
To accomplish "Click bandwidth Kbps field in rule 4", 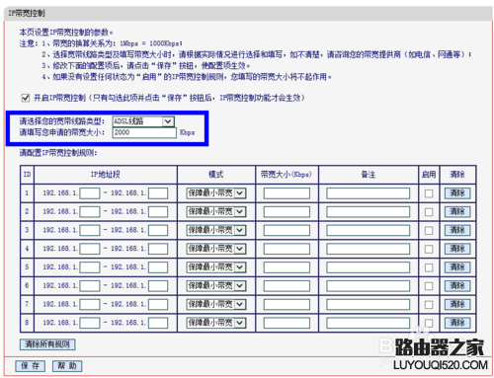I will pyautogui.click(x=287, y=249).
